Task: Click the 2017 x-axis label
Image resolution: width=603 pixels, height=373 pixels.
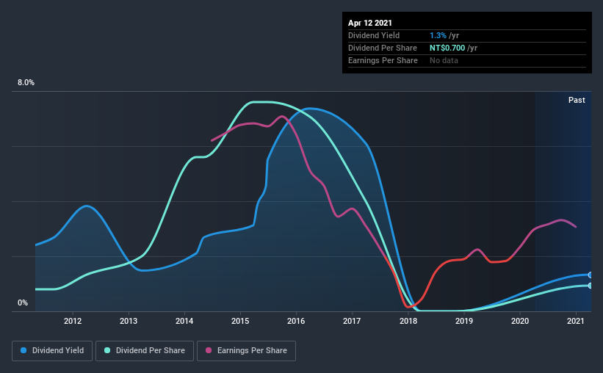Action: pos(352,321)
